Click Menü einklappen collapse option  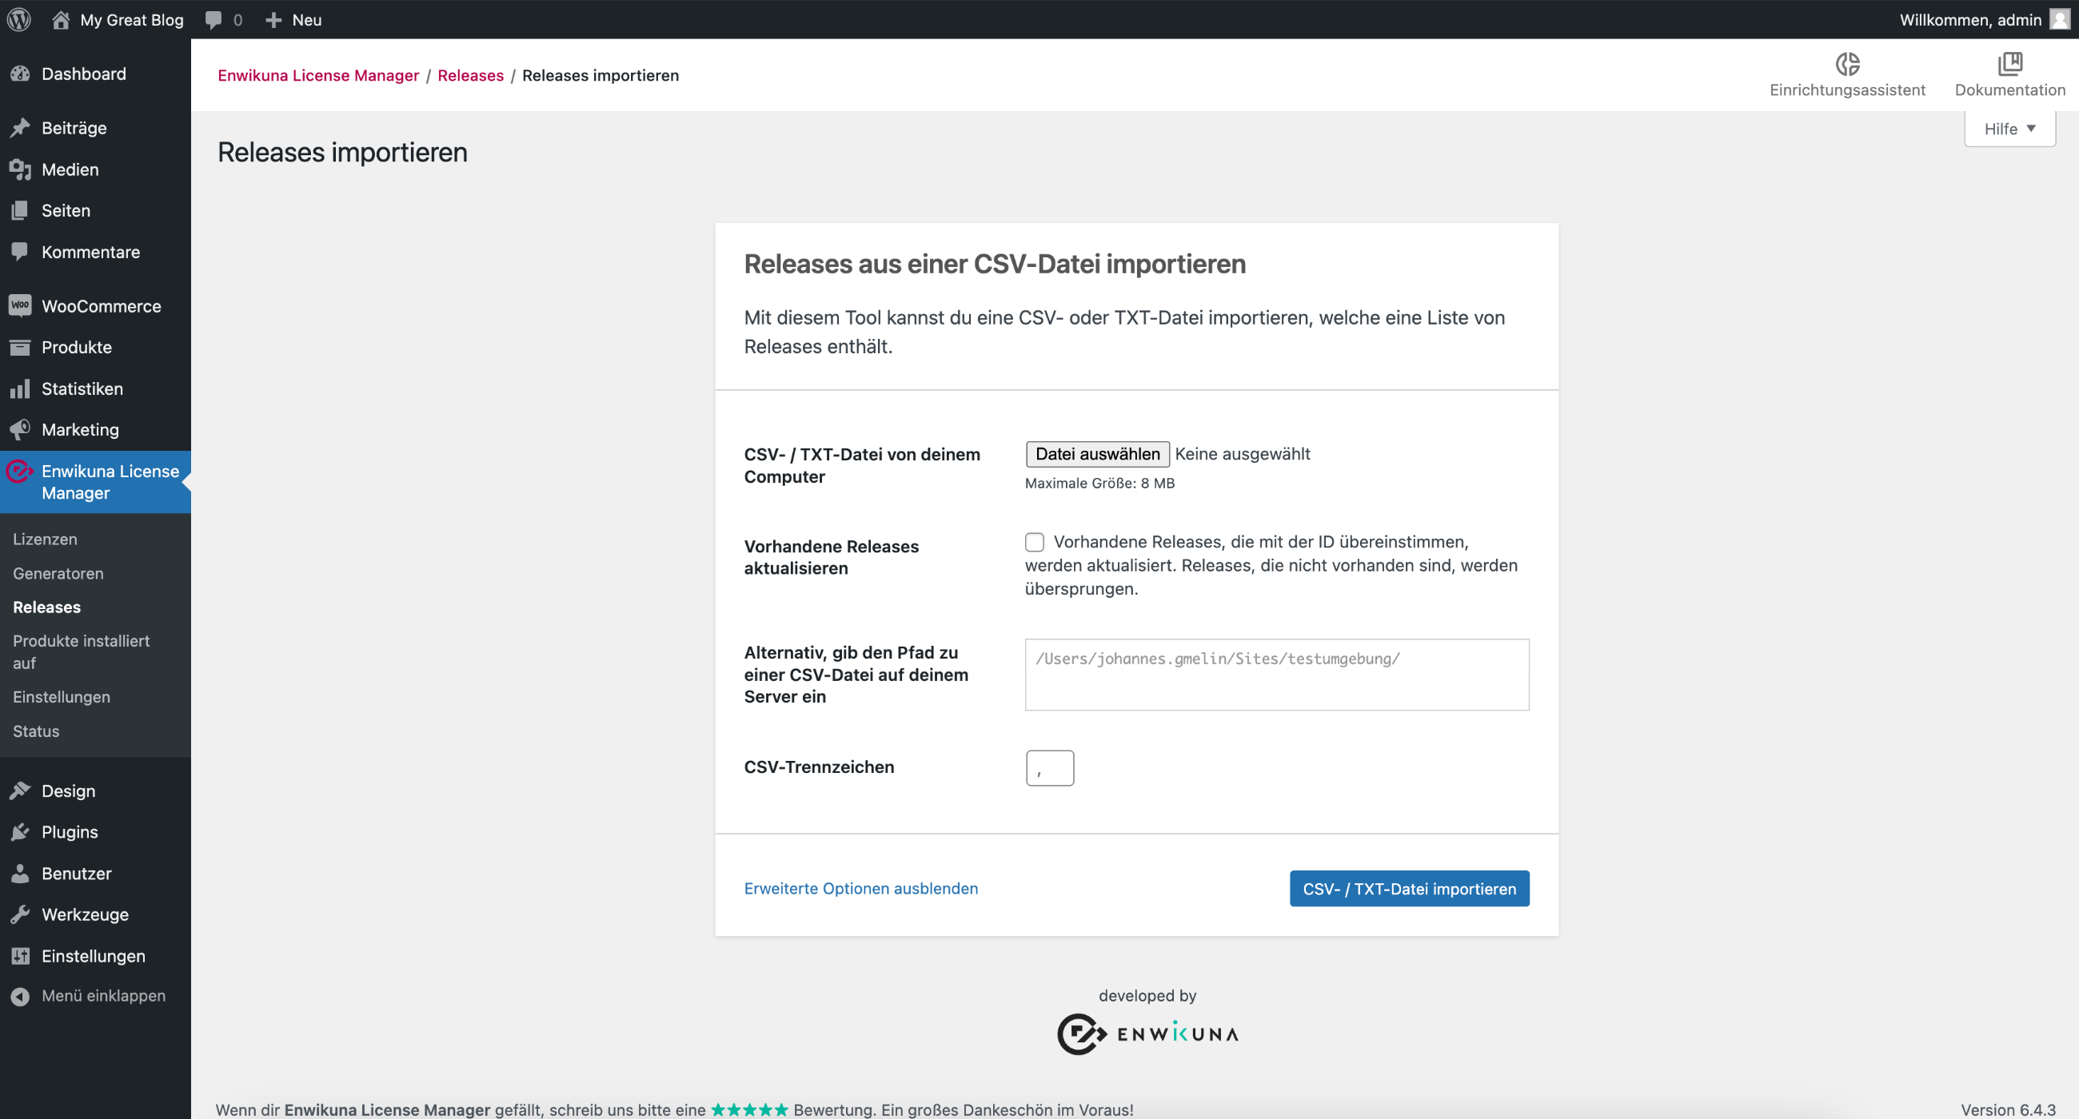(103, 995)
